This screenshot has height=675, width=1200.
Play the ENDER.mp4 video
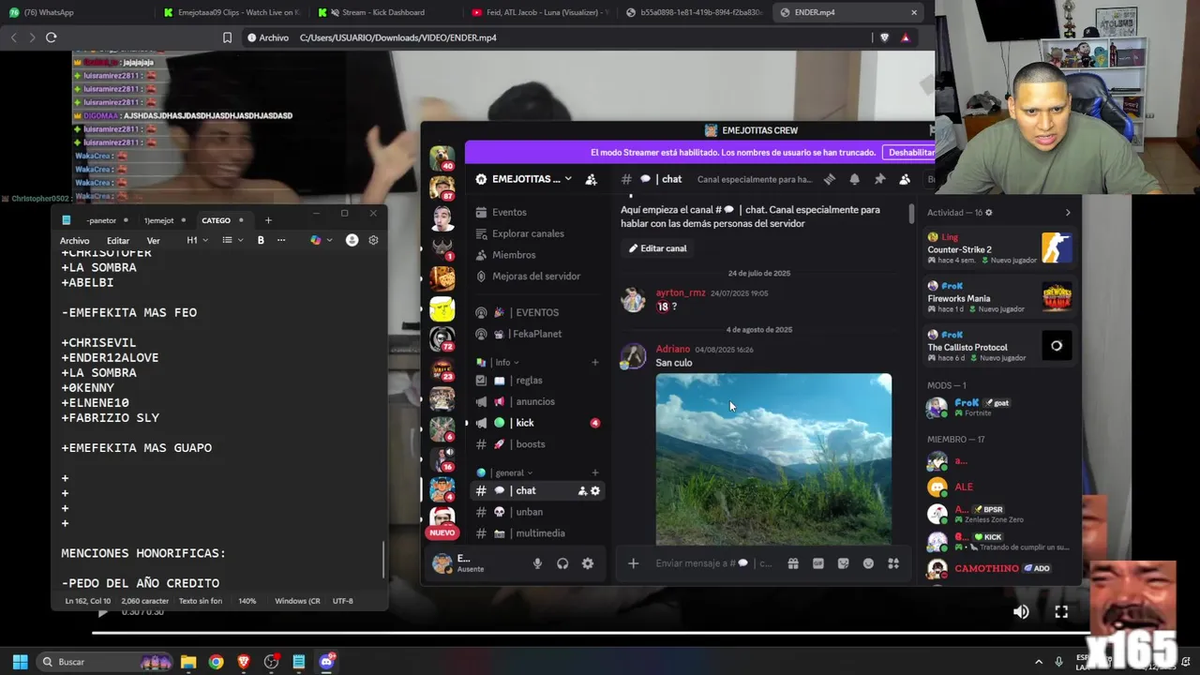click(103, 611)
